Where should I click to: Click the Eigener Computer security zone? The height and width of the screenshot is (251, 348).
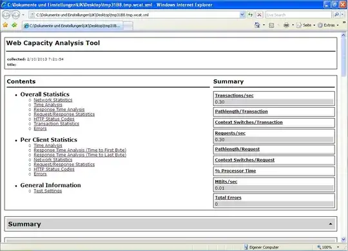point(261,247)
